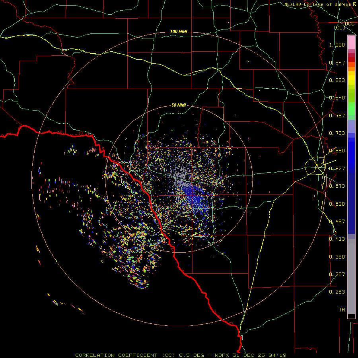Click the 0.467 scale value
The width and height of the screenshot is (358, 358).
click(x=337, y=222)
